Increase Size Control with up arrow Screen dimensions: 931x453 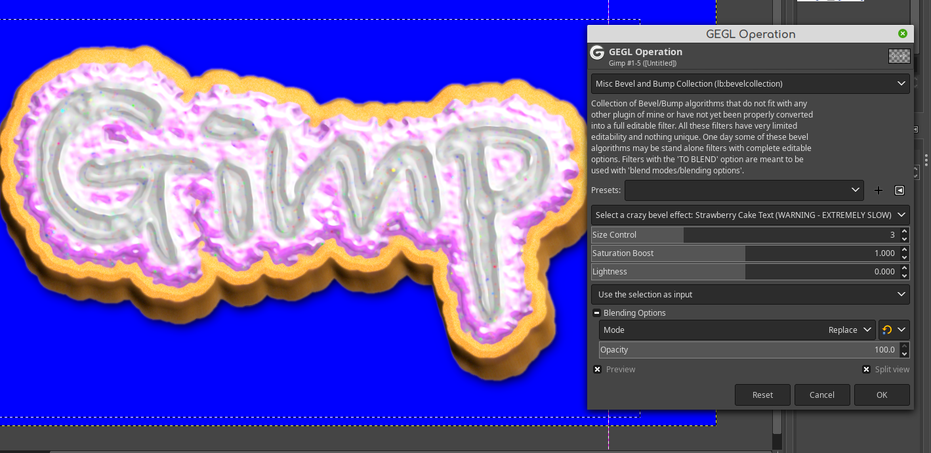coord(905,231)
